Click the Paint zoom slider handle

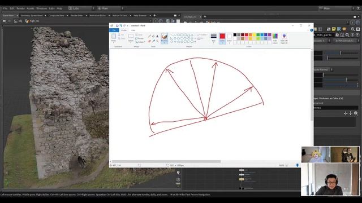(x=298, y=165)
